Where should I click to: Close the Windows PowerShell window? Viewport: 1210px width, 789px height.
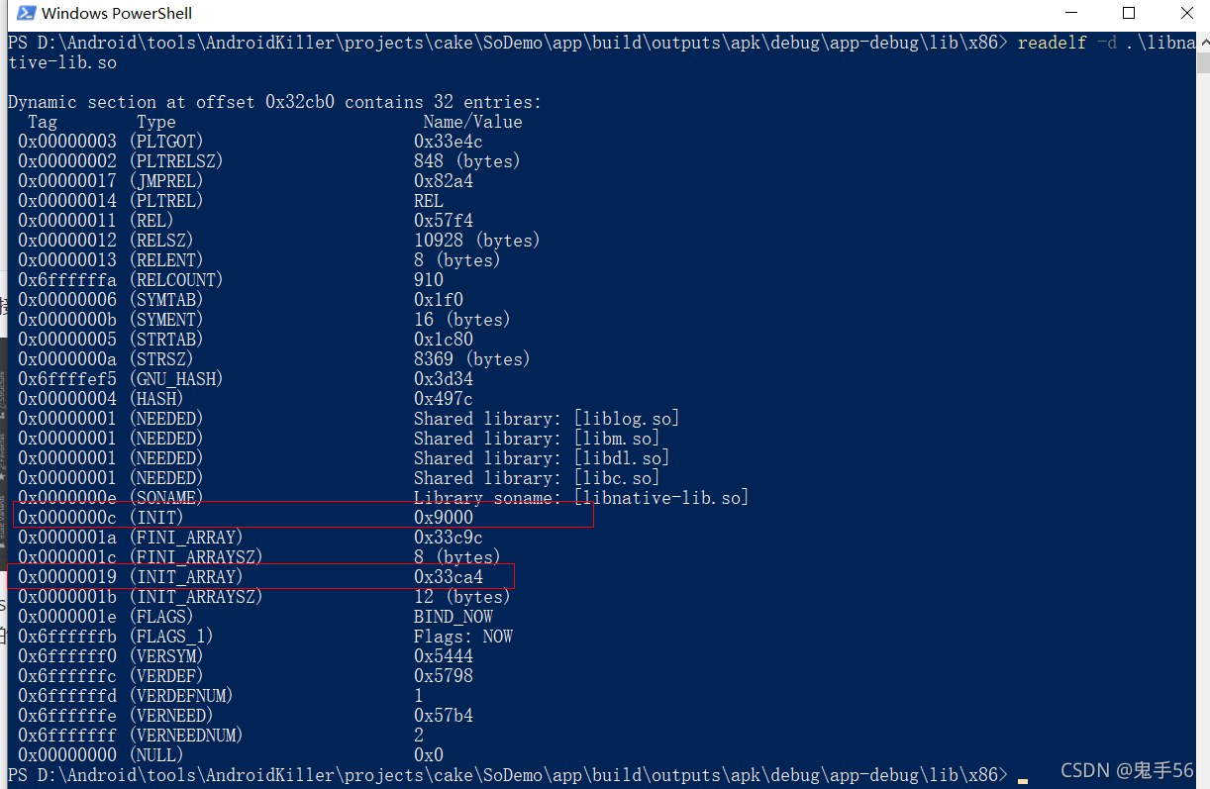click(1186, 14)
